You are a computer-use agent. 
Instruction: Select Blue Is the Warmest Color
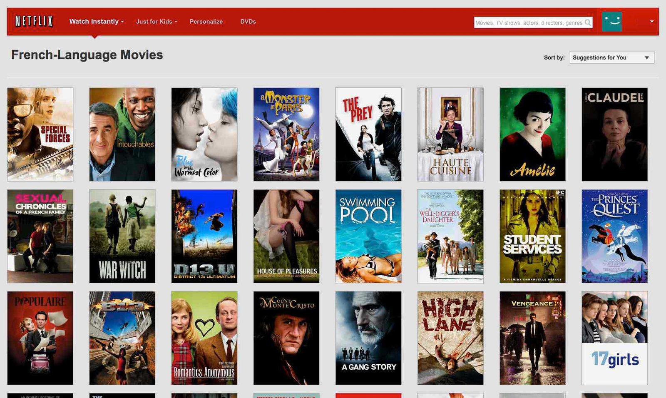pos(204,134)
